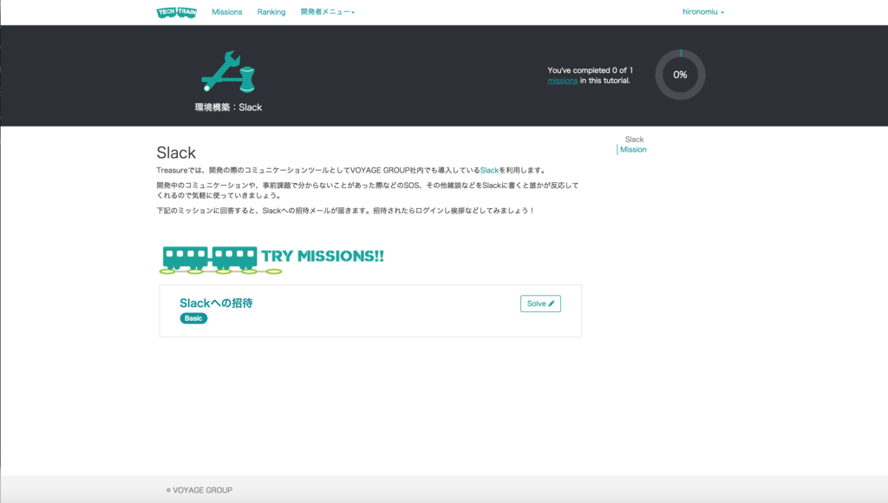Jump to Mission section in sidebar
888x503 pixels.
633,149
